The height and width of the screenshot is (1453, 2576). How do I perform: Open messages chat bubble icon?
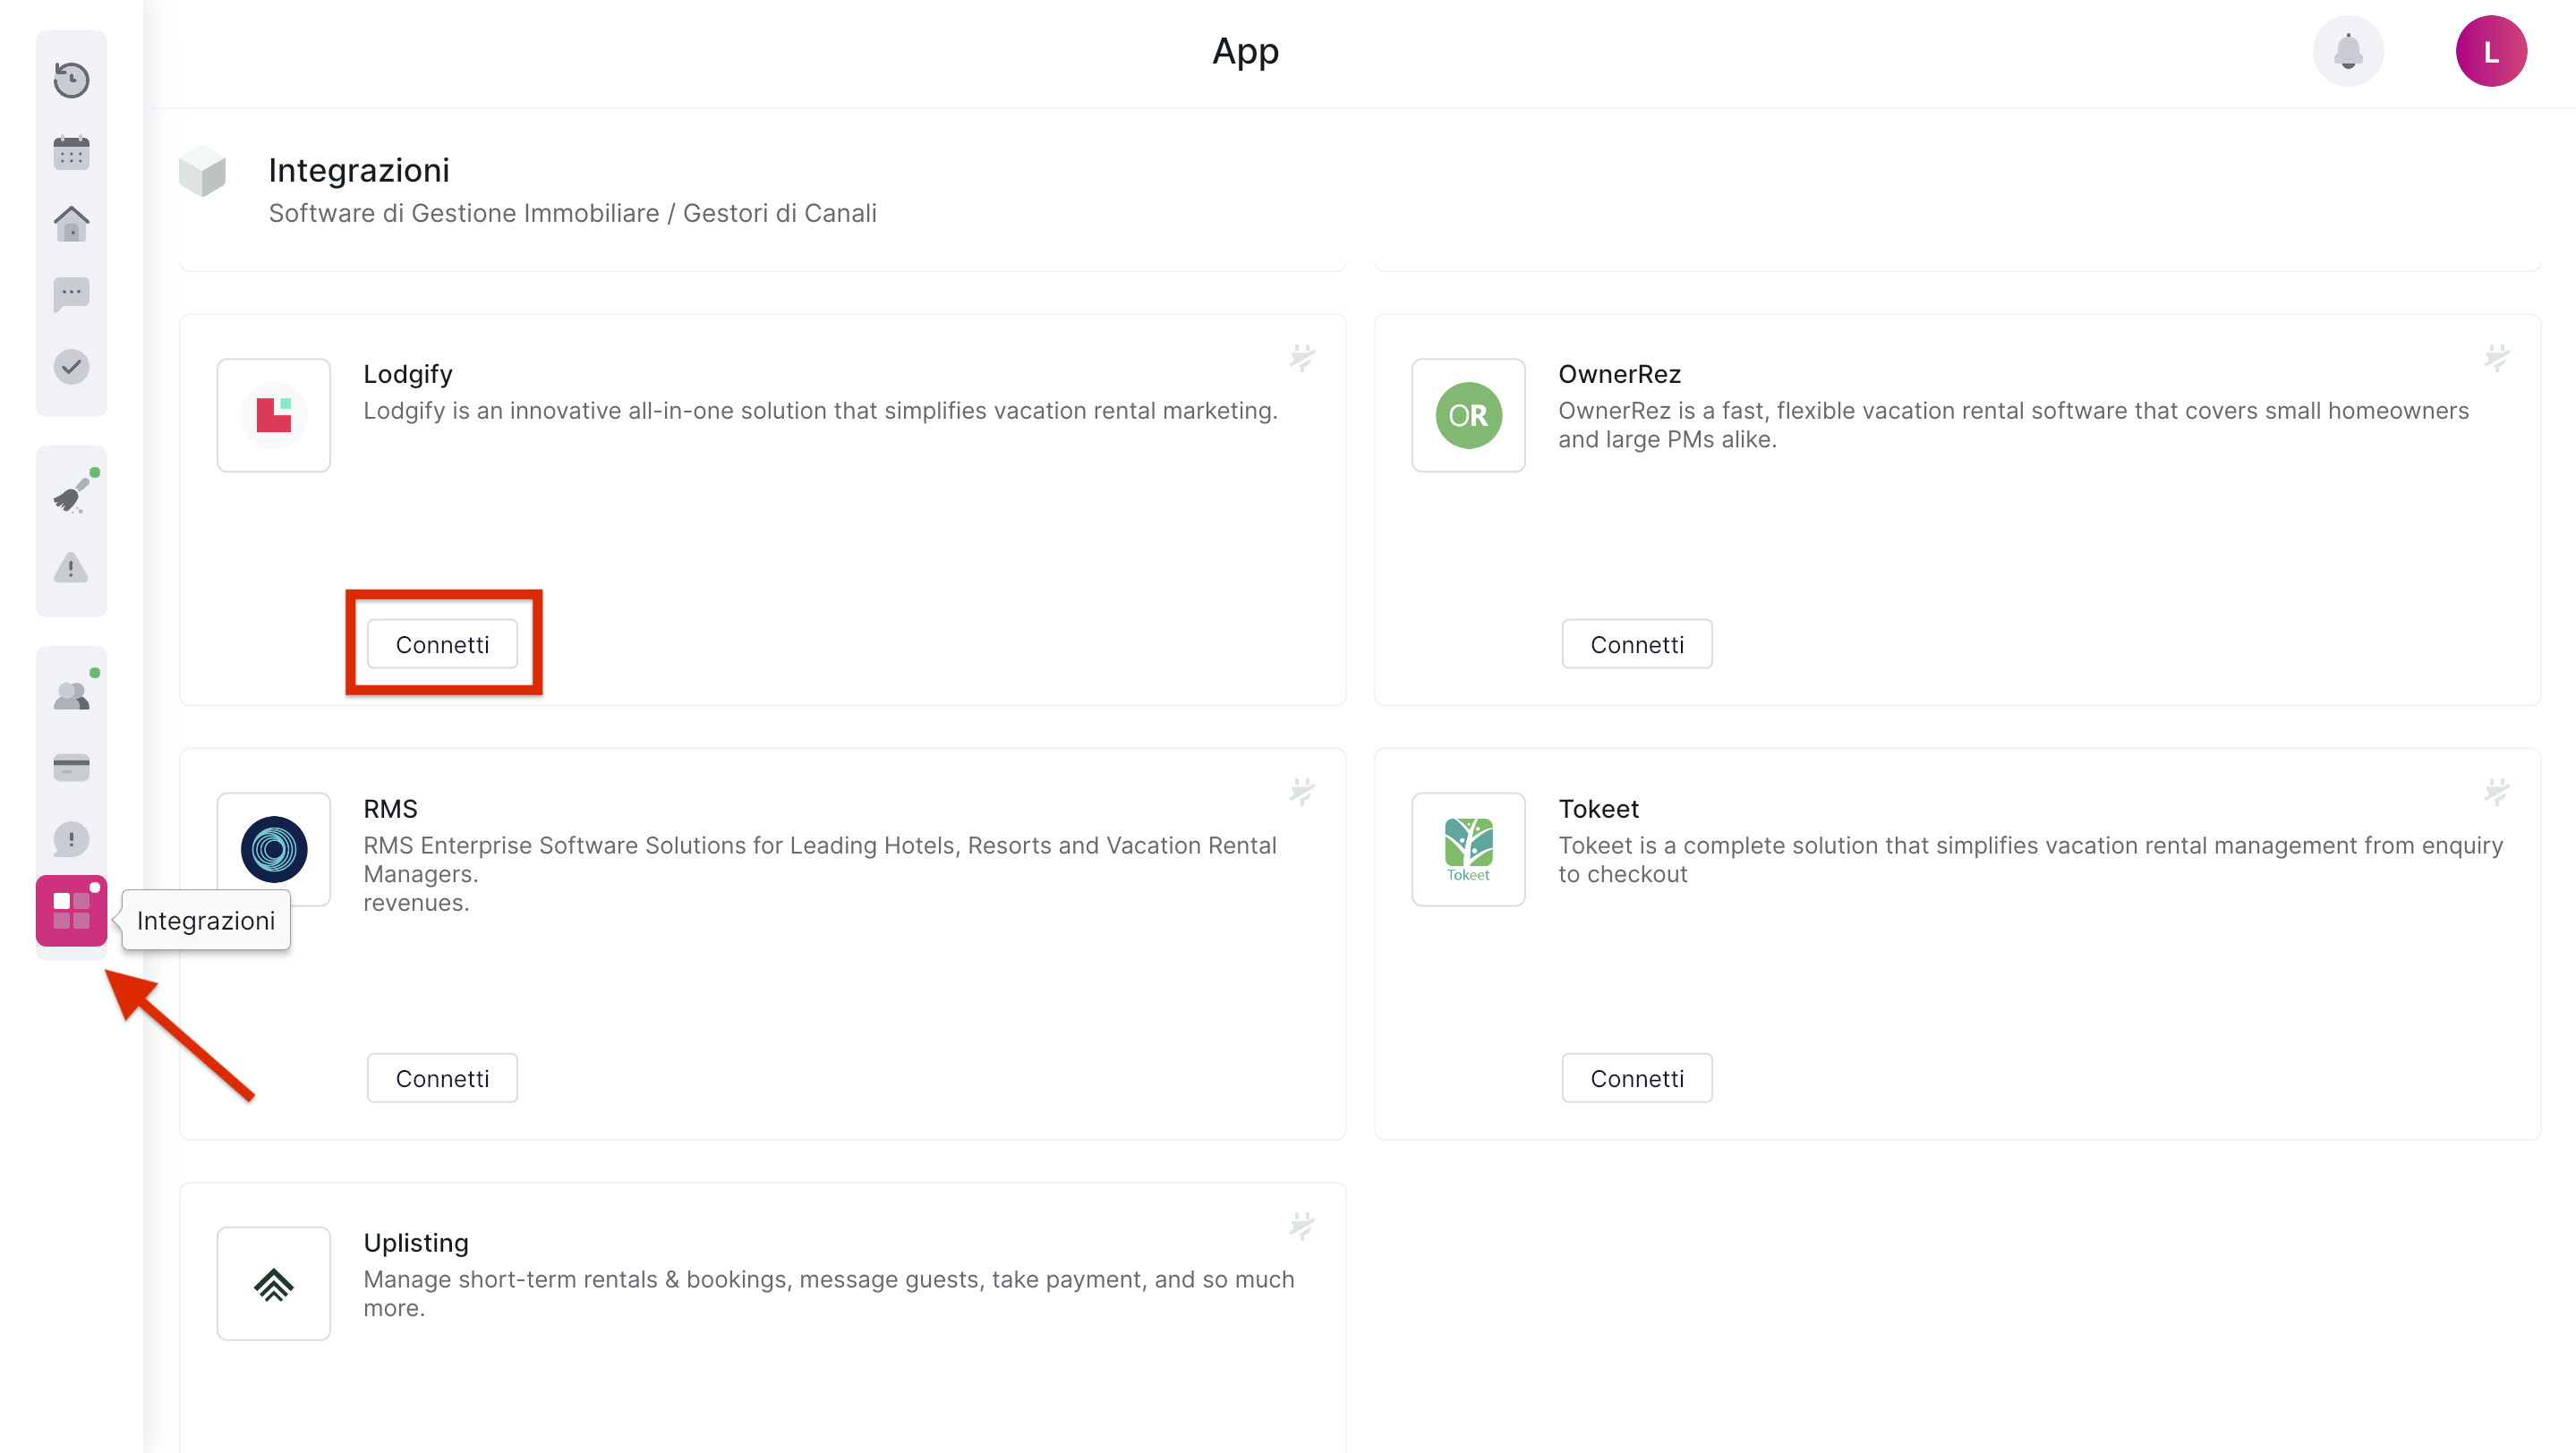[71, 294]
